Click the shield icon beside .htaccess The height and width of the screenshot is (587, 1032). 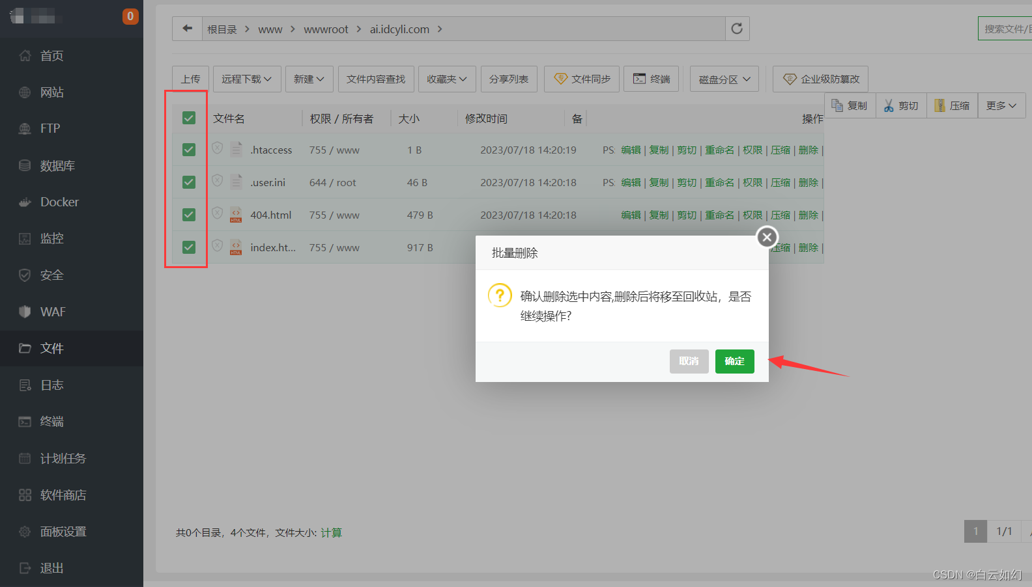click(x=218, y=148)
